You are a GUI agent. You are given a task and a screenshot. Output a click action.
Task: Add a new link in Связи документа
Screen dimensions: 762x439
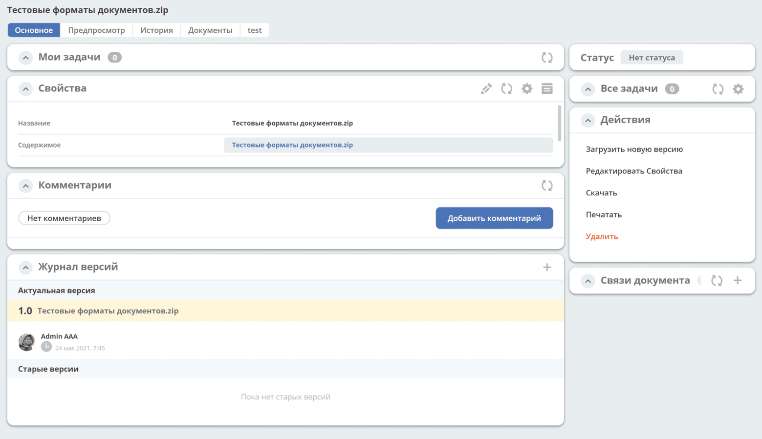[738, 280]
